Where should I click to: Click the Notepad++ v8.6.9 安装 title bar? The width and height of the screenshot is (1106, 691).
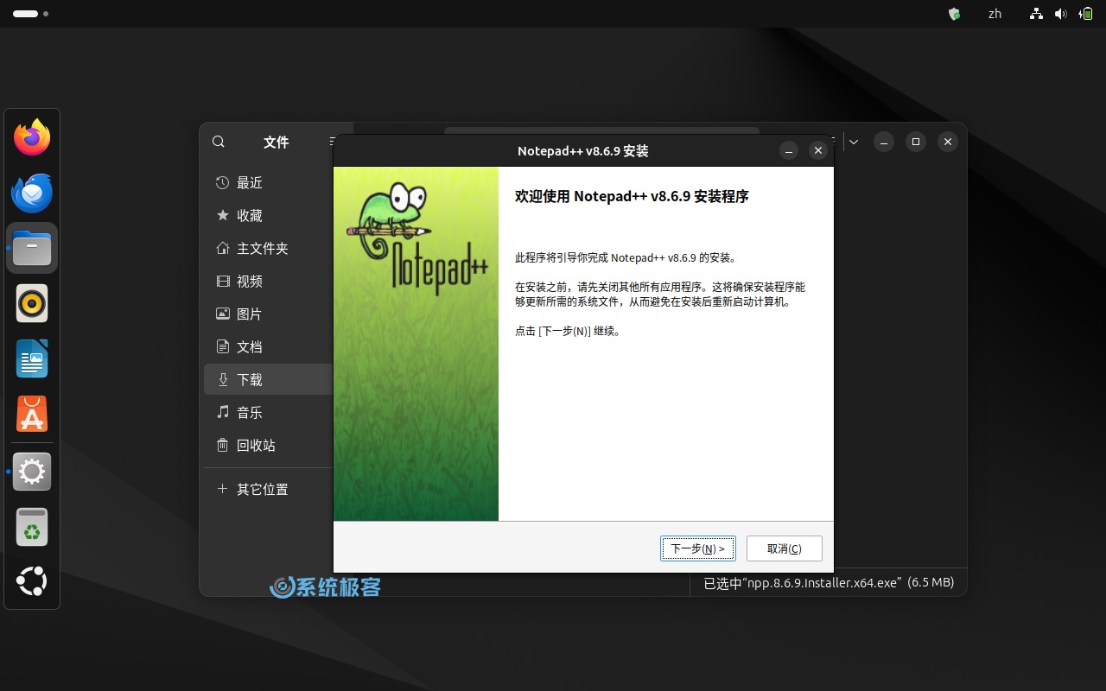coord(582,151)
